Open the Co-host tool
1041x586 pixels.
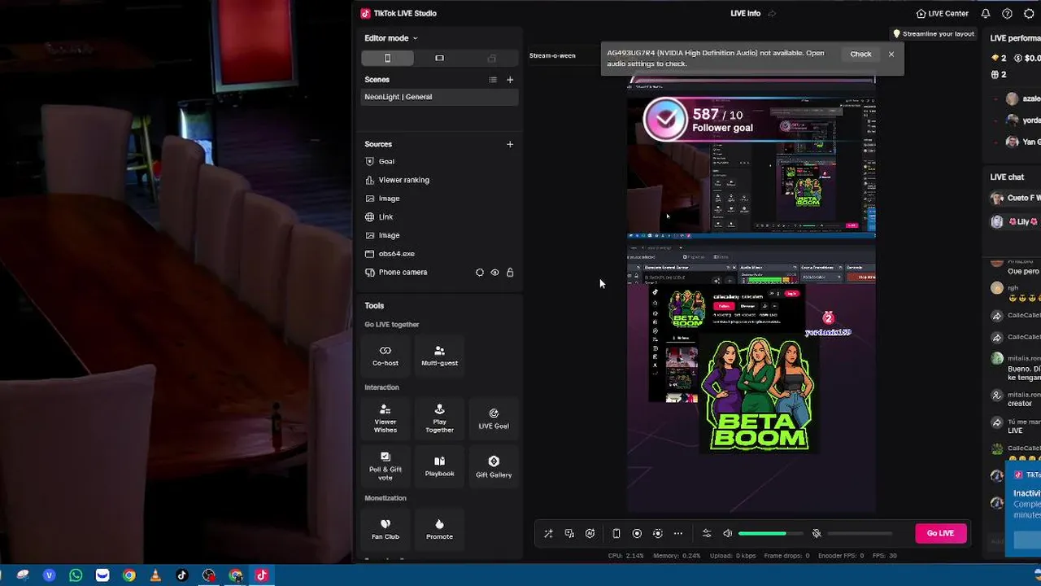[385, 356]
